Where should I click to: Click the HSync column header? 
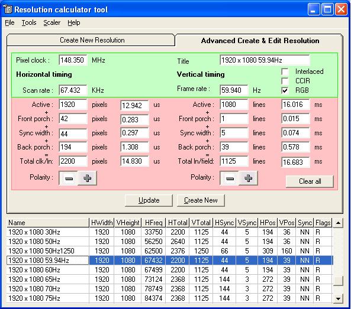224,223
